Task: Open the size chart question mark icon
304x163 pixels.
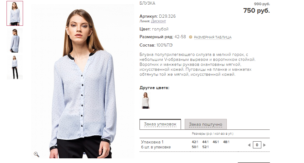Action: tap(191, 37)
